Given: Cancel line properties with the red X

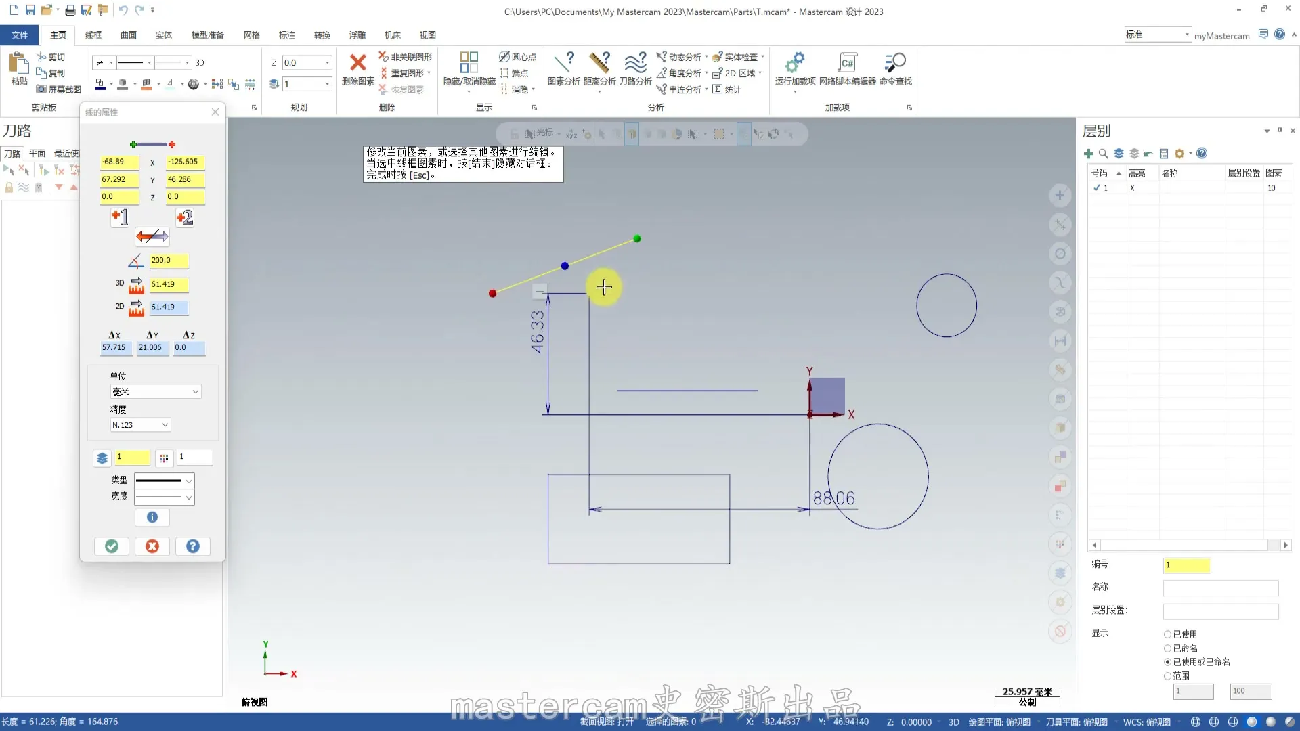Looking at the screenshot, I should [152, 546].
